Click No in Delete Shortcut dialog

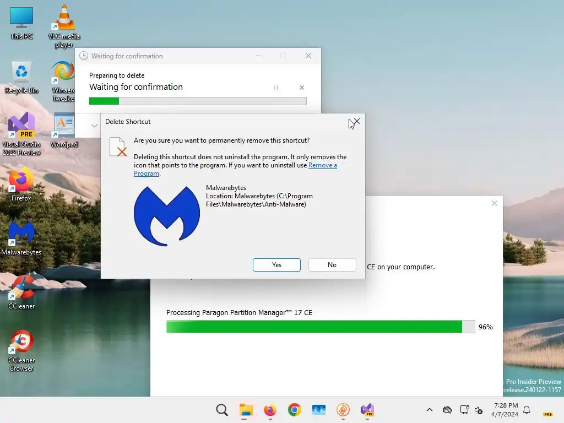pyautogui.click(x=332, y=265)
